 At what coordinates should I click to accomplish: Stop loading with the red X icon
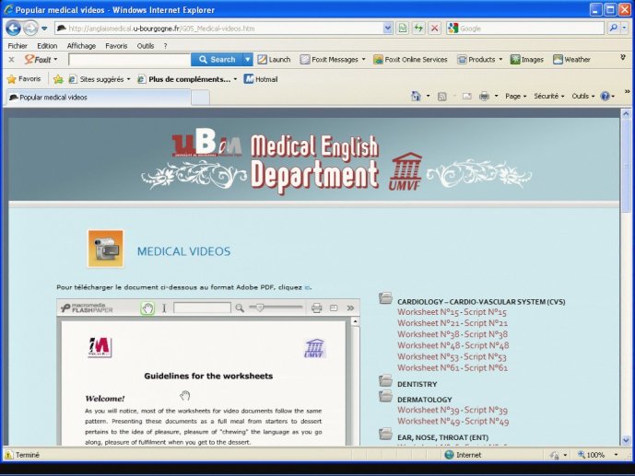pos(434,29)
